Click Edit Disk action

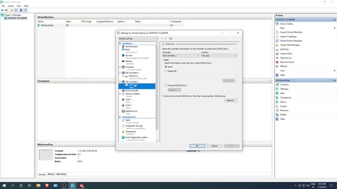[285, 49]
